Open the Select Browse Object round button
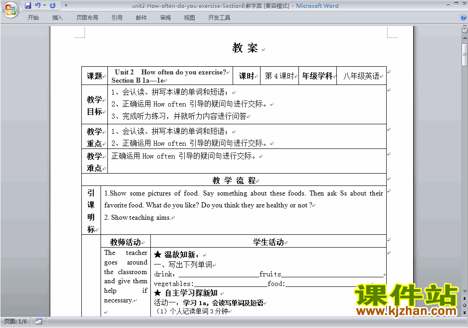The width and height of the screenshot is (468, 328). click(x=465, y=305)
